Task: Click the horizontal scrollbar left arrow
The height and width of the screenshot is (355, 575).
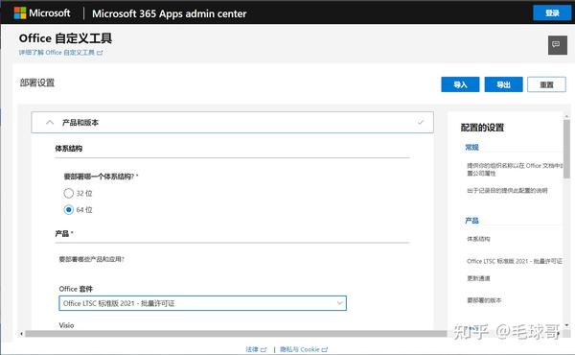Action: (x=21, y=334)
